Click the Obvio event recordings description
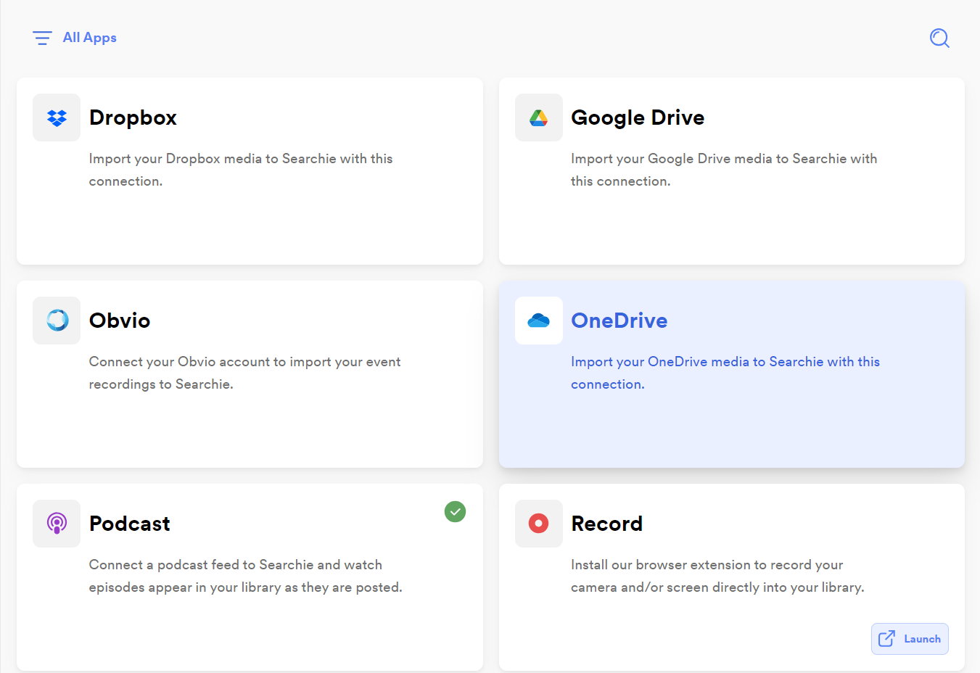The image size is (980, 673). coord(244,373)
